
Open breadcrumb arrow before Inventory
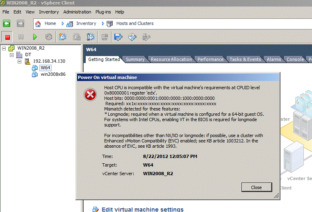tap(63, 24)
